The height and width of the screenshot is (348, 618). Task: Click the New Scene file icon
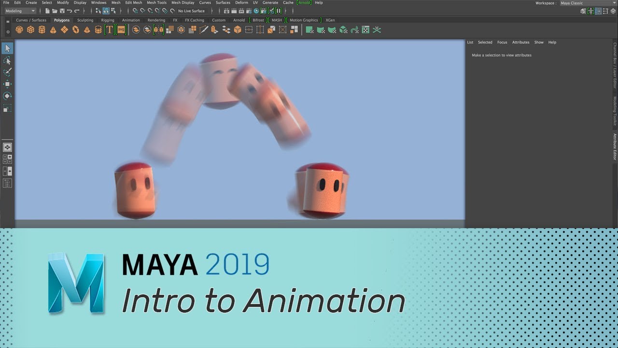tap(47, 11)
